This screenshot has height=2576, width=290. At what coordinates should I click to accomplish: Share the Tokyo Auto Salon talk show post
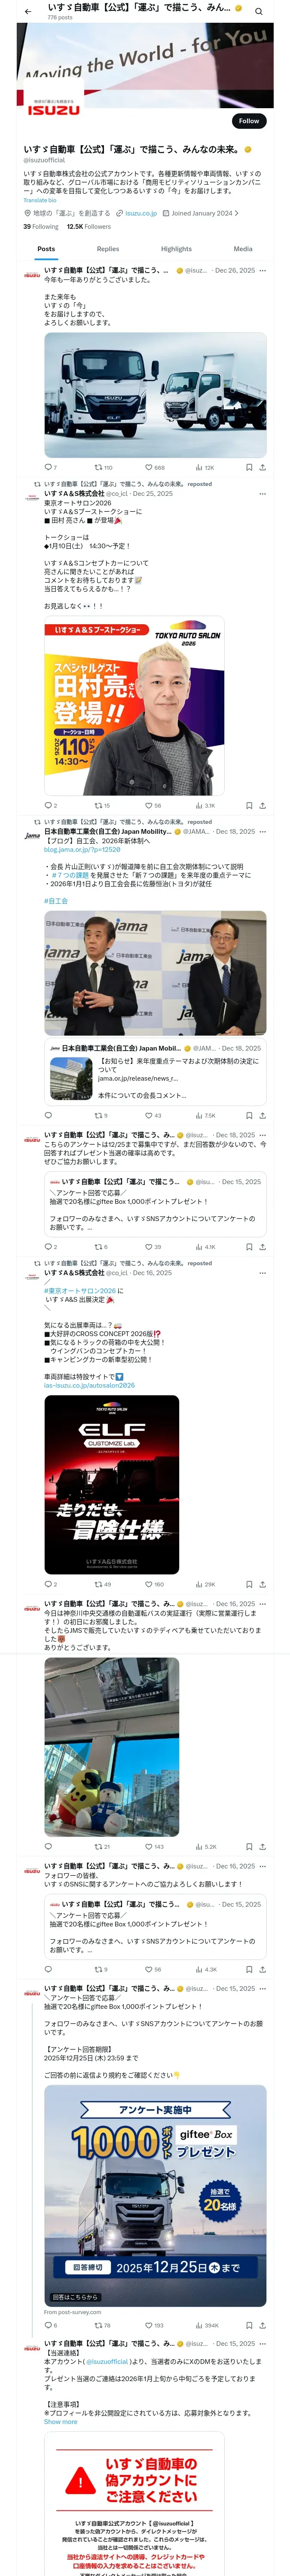click(262, 805)
